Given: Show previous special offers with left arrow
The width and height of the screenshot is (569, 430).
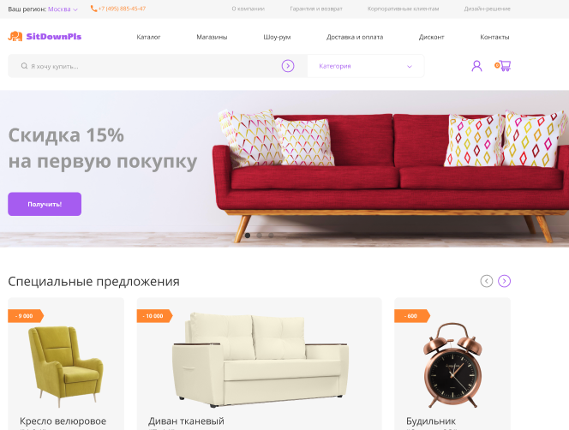Looking at the screenshot, I should pos(486,281).
